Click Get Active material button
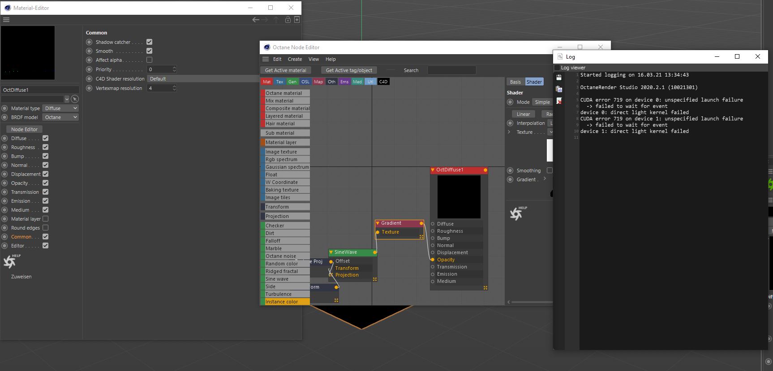This screenshot has height=371, width=773. click(x=285, y=70)
